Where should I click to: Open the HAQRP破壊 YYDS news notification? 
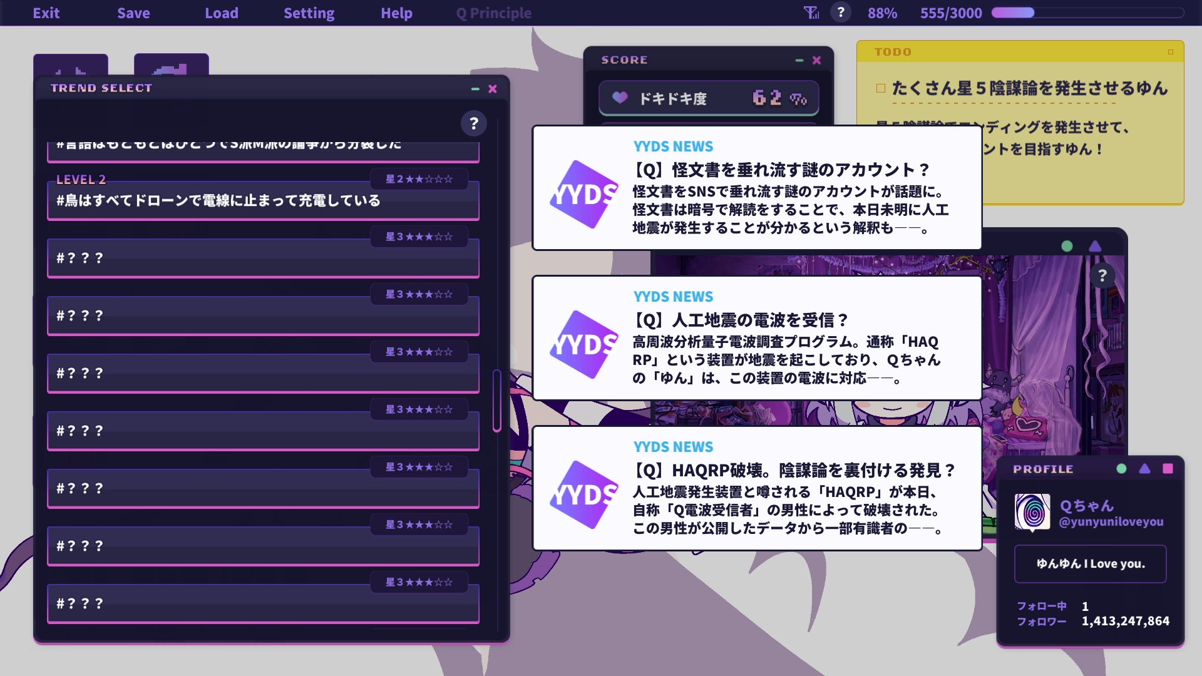coord(757,488)
